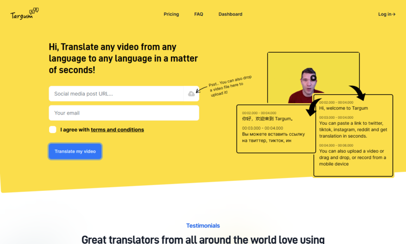This screenshot has width=406, height=244.
Task: Click subtitle 'You can also upload a video'
Action: 352,158
